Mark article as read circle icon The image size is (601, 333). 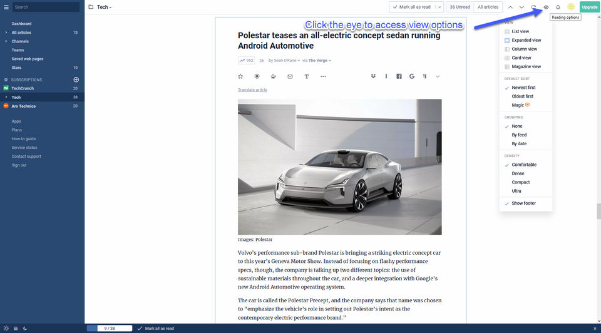pos(257,76)
